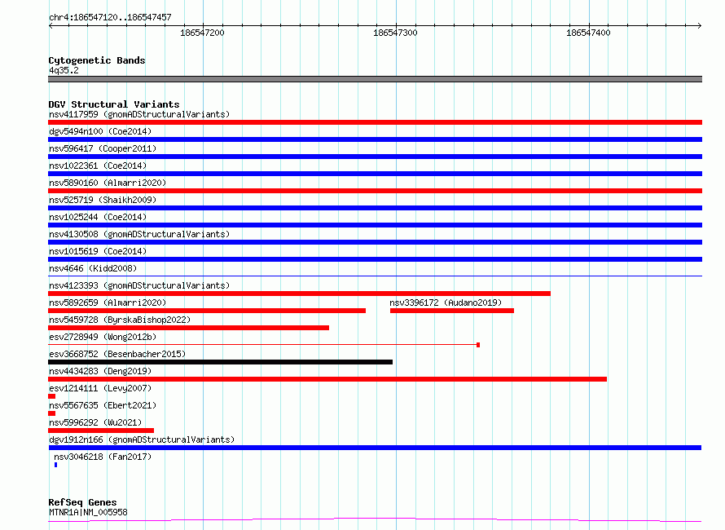Click the blue bar for dgv1912n166
725x530 pixels.
pyautogui.click(x=375, y=448)
